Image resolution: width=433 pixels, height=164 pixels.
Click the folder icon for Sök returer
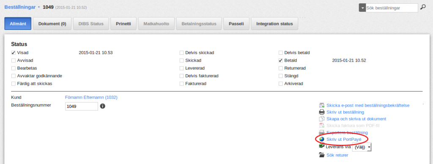tap(321, 155)
